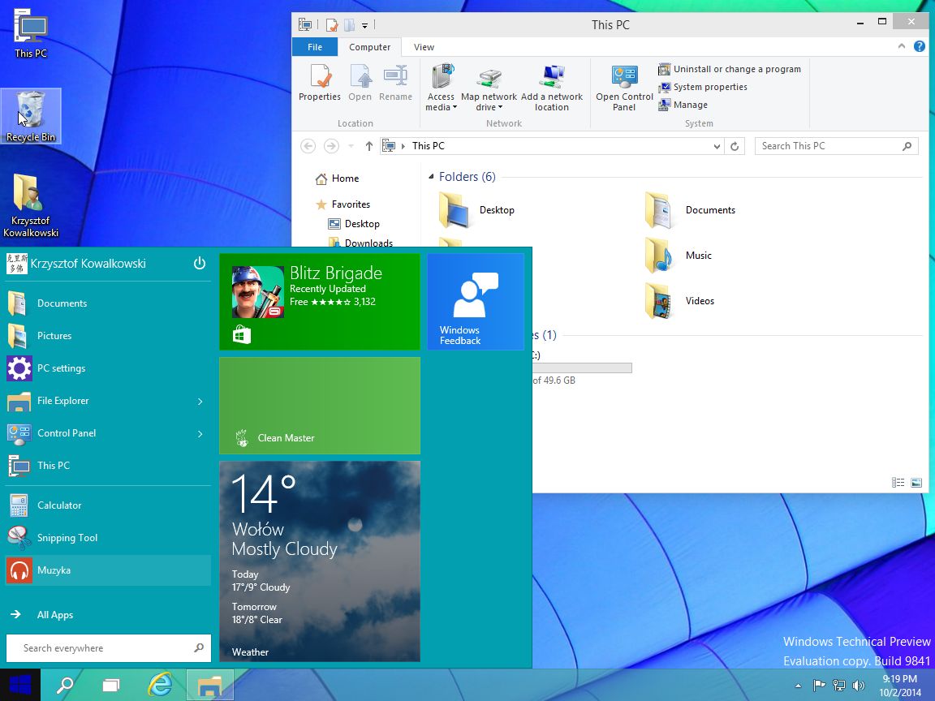Open the Music folder in This PC
The width and height of the screenshot is (935, 701).
point(679,256)
